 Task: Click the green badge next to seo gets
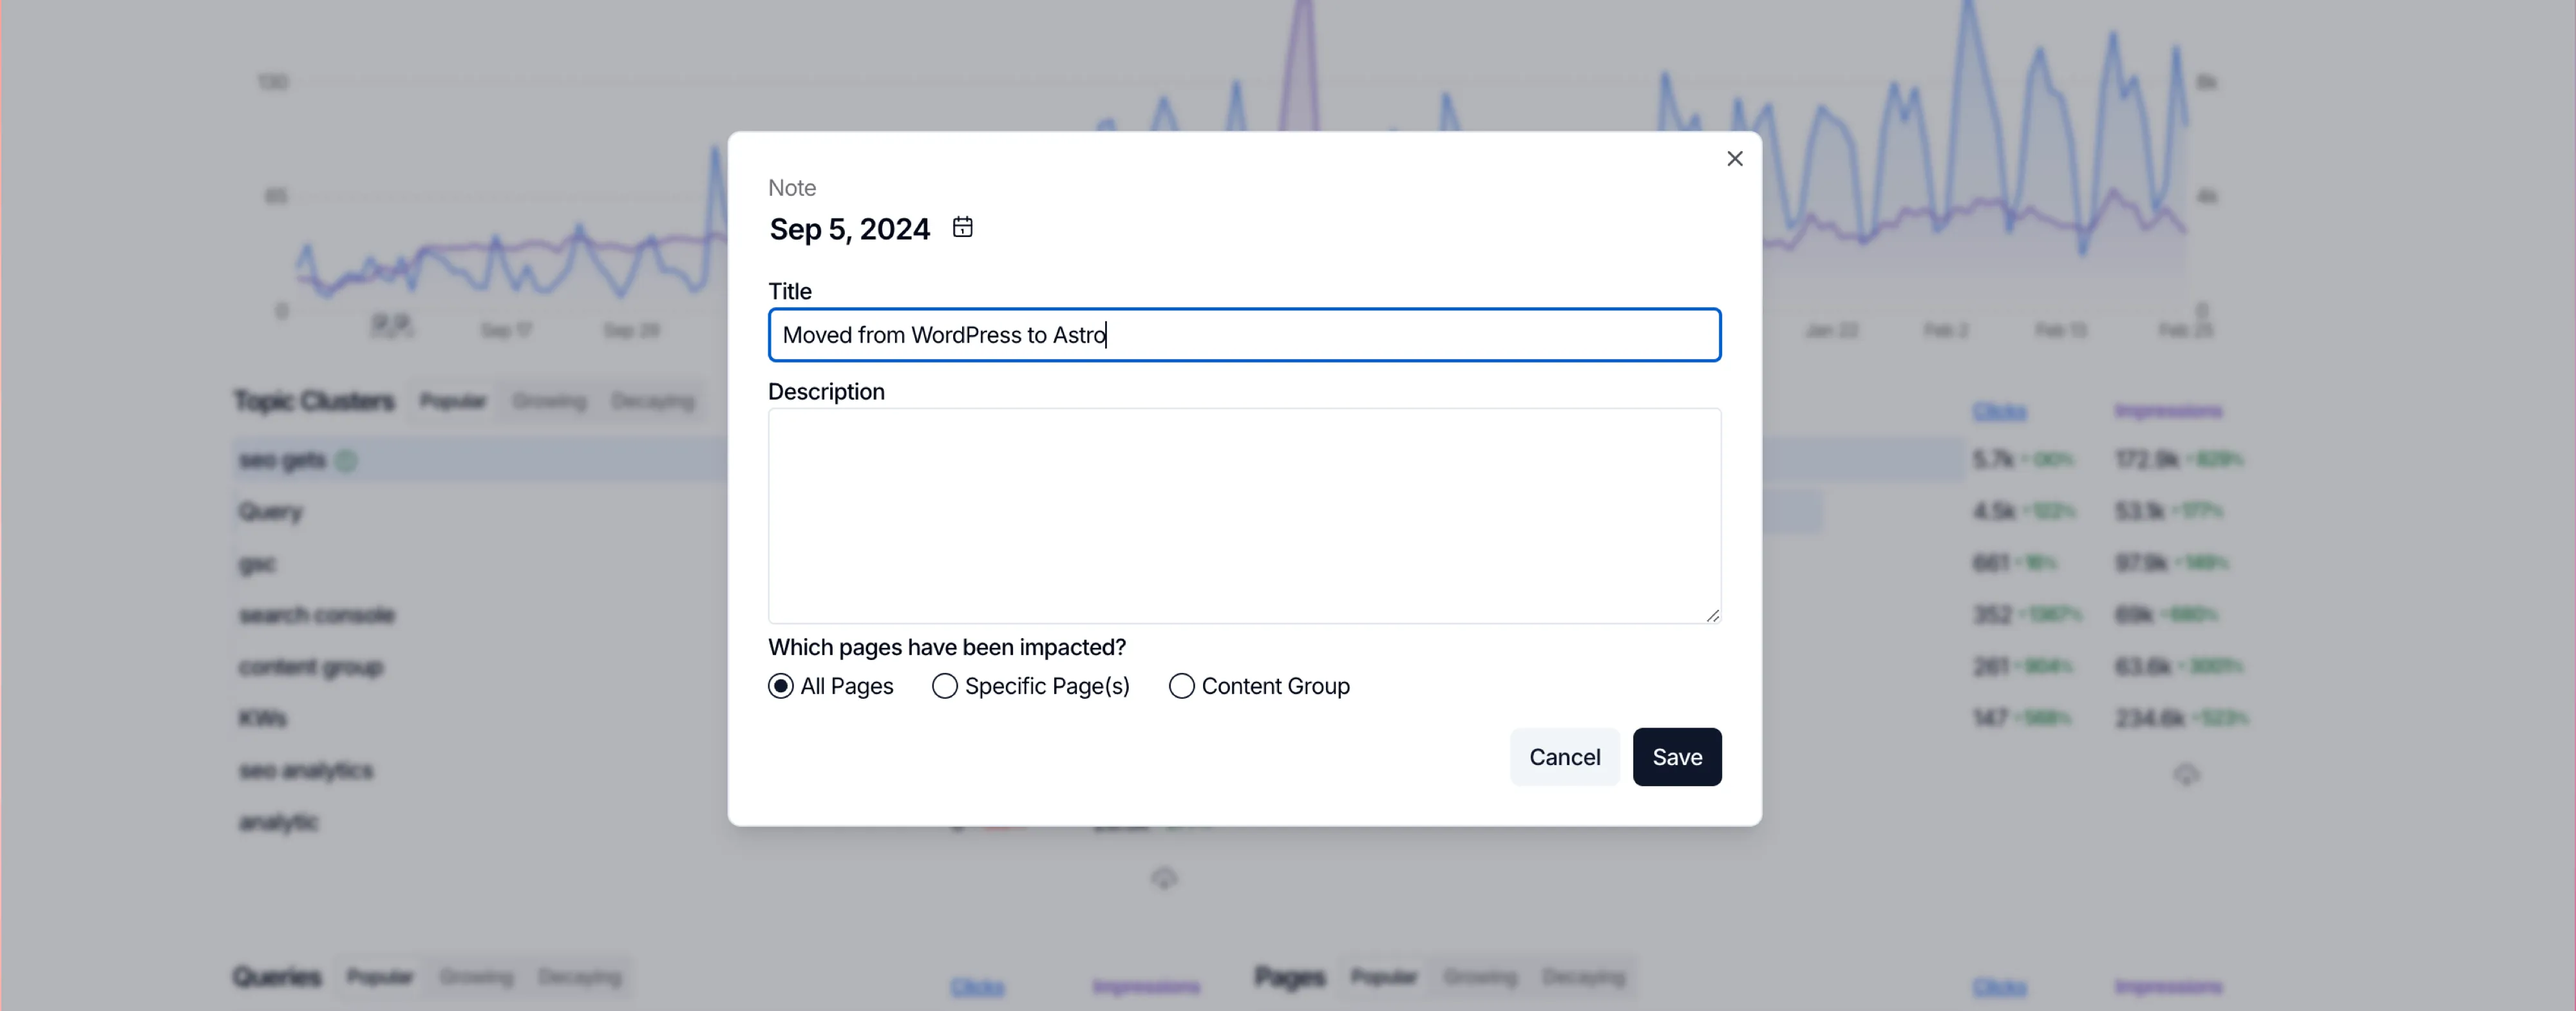(x=346, y=460)
